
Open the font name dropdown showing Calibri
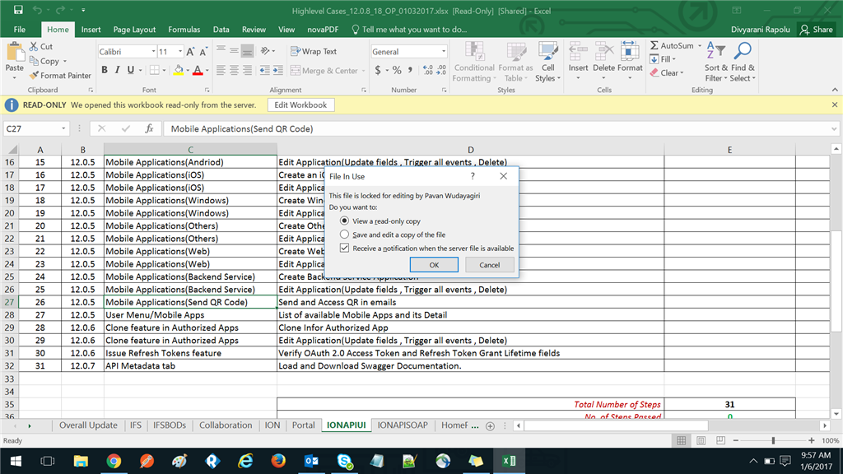coord(153,52)
